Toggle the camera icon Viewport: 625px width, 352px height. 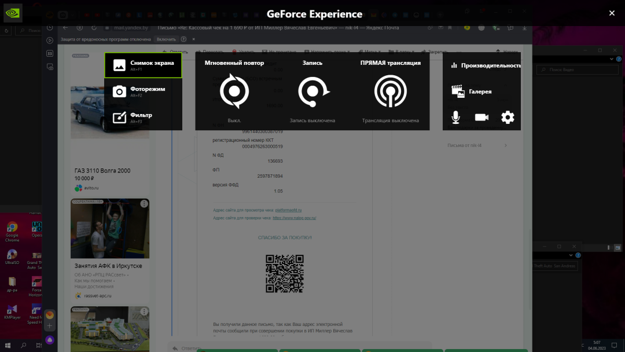(x=482, y=117)
